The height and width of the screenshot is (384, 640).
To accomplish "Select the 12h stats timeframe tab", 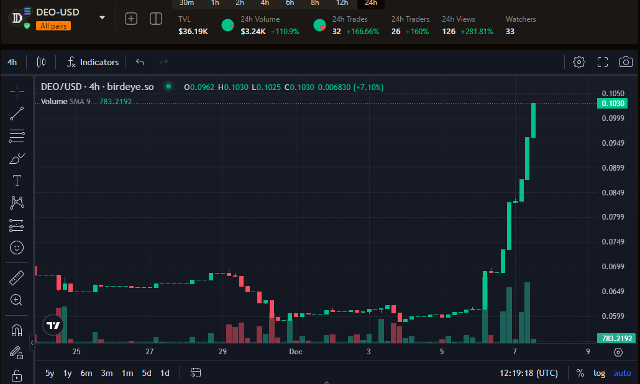I will pos(342,3).
